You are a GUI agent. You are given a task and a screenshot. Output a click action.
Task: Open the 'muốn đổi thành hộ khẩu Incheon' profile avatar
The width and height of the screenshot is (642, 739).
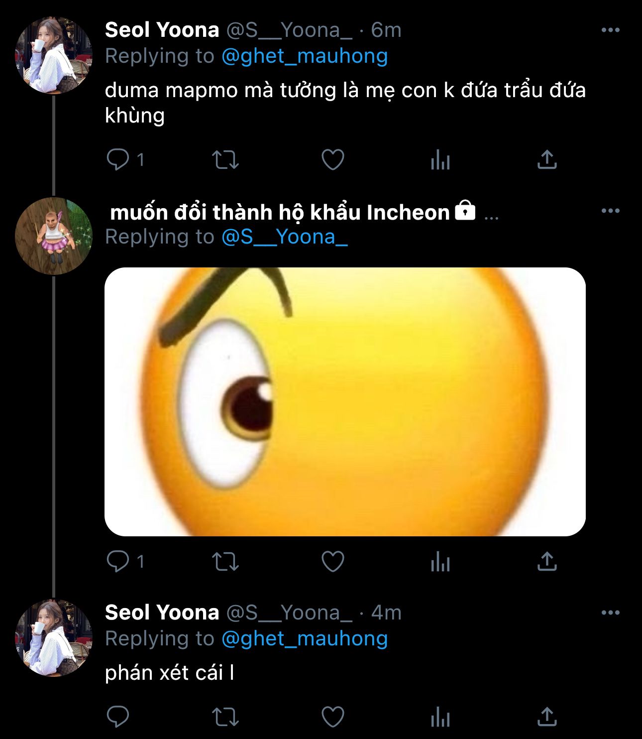tap(54, 236)
